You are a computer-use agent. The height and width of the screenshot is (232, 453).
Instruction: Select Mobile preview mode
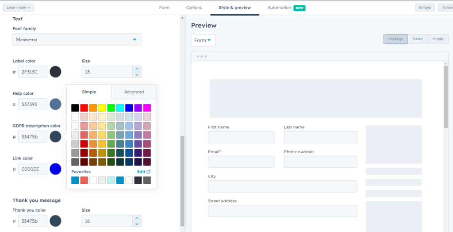coord(438,39)
